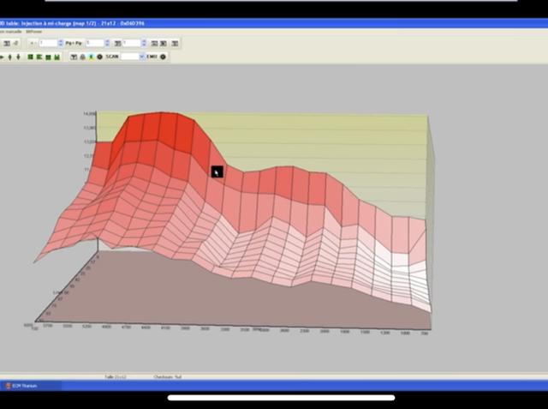Click the red peak of the 3D map

[x=158, y=127]
